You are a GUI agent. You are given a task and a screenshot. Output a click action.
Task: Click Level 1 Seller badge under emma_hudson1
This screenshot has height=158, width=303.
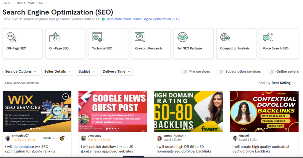(x=173, y=140)
